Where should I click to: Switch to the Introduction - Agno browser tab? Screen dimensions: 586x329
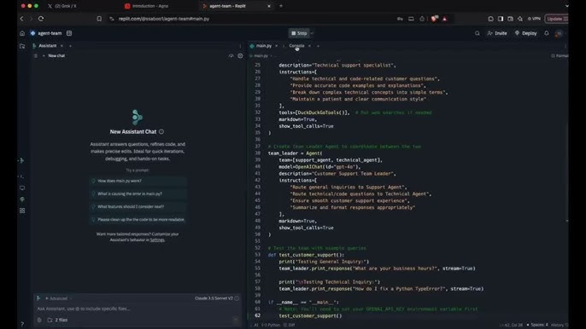click(x=147, y=6)
